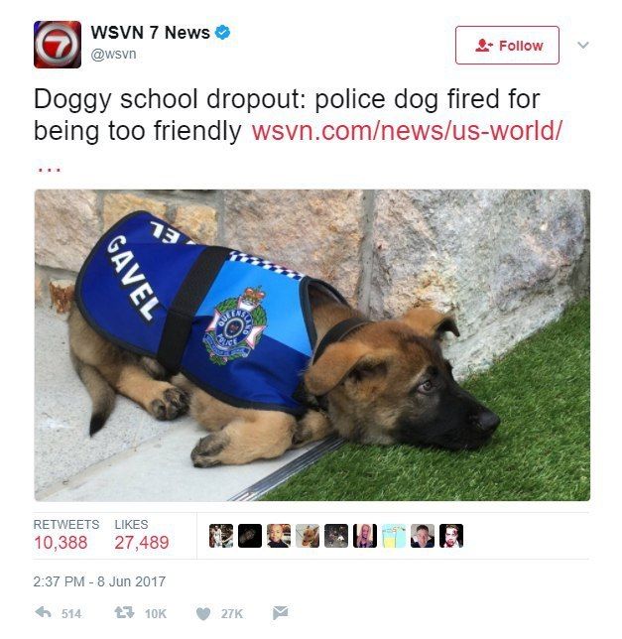Click the blue verified badge

222,32
